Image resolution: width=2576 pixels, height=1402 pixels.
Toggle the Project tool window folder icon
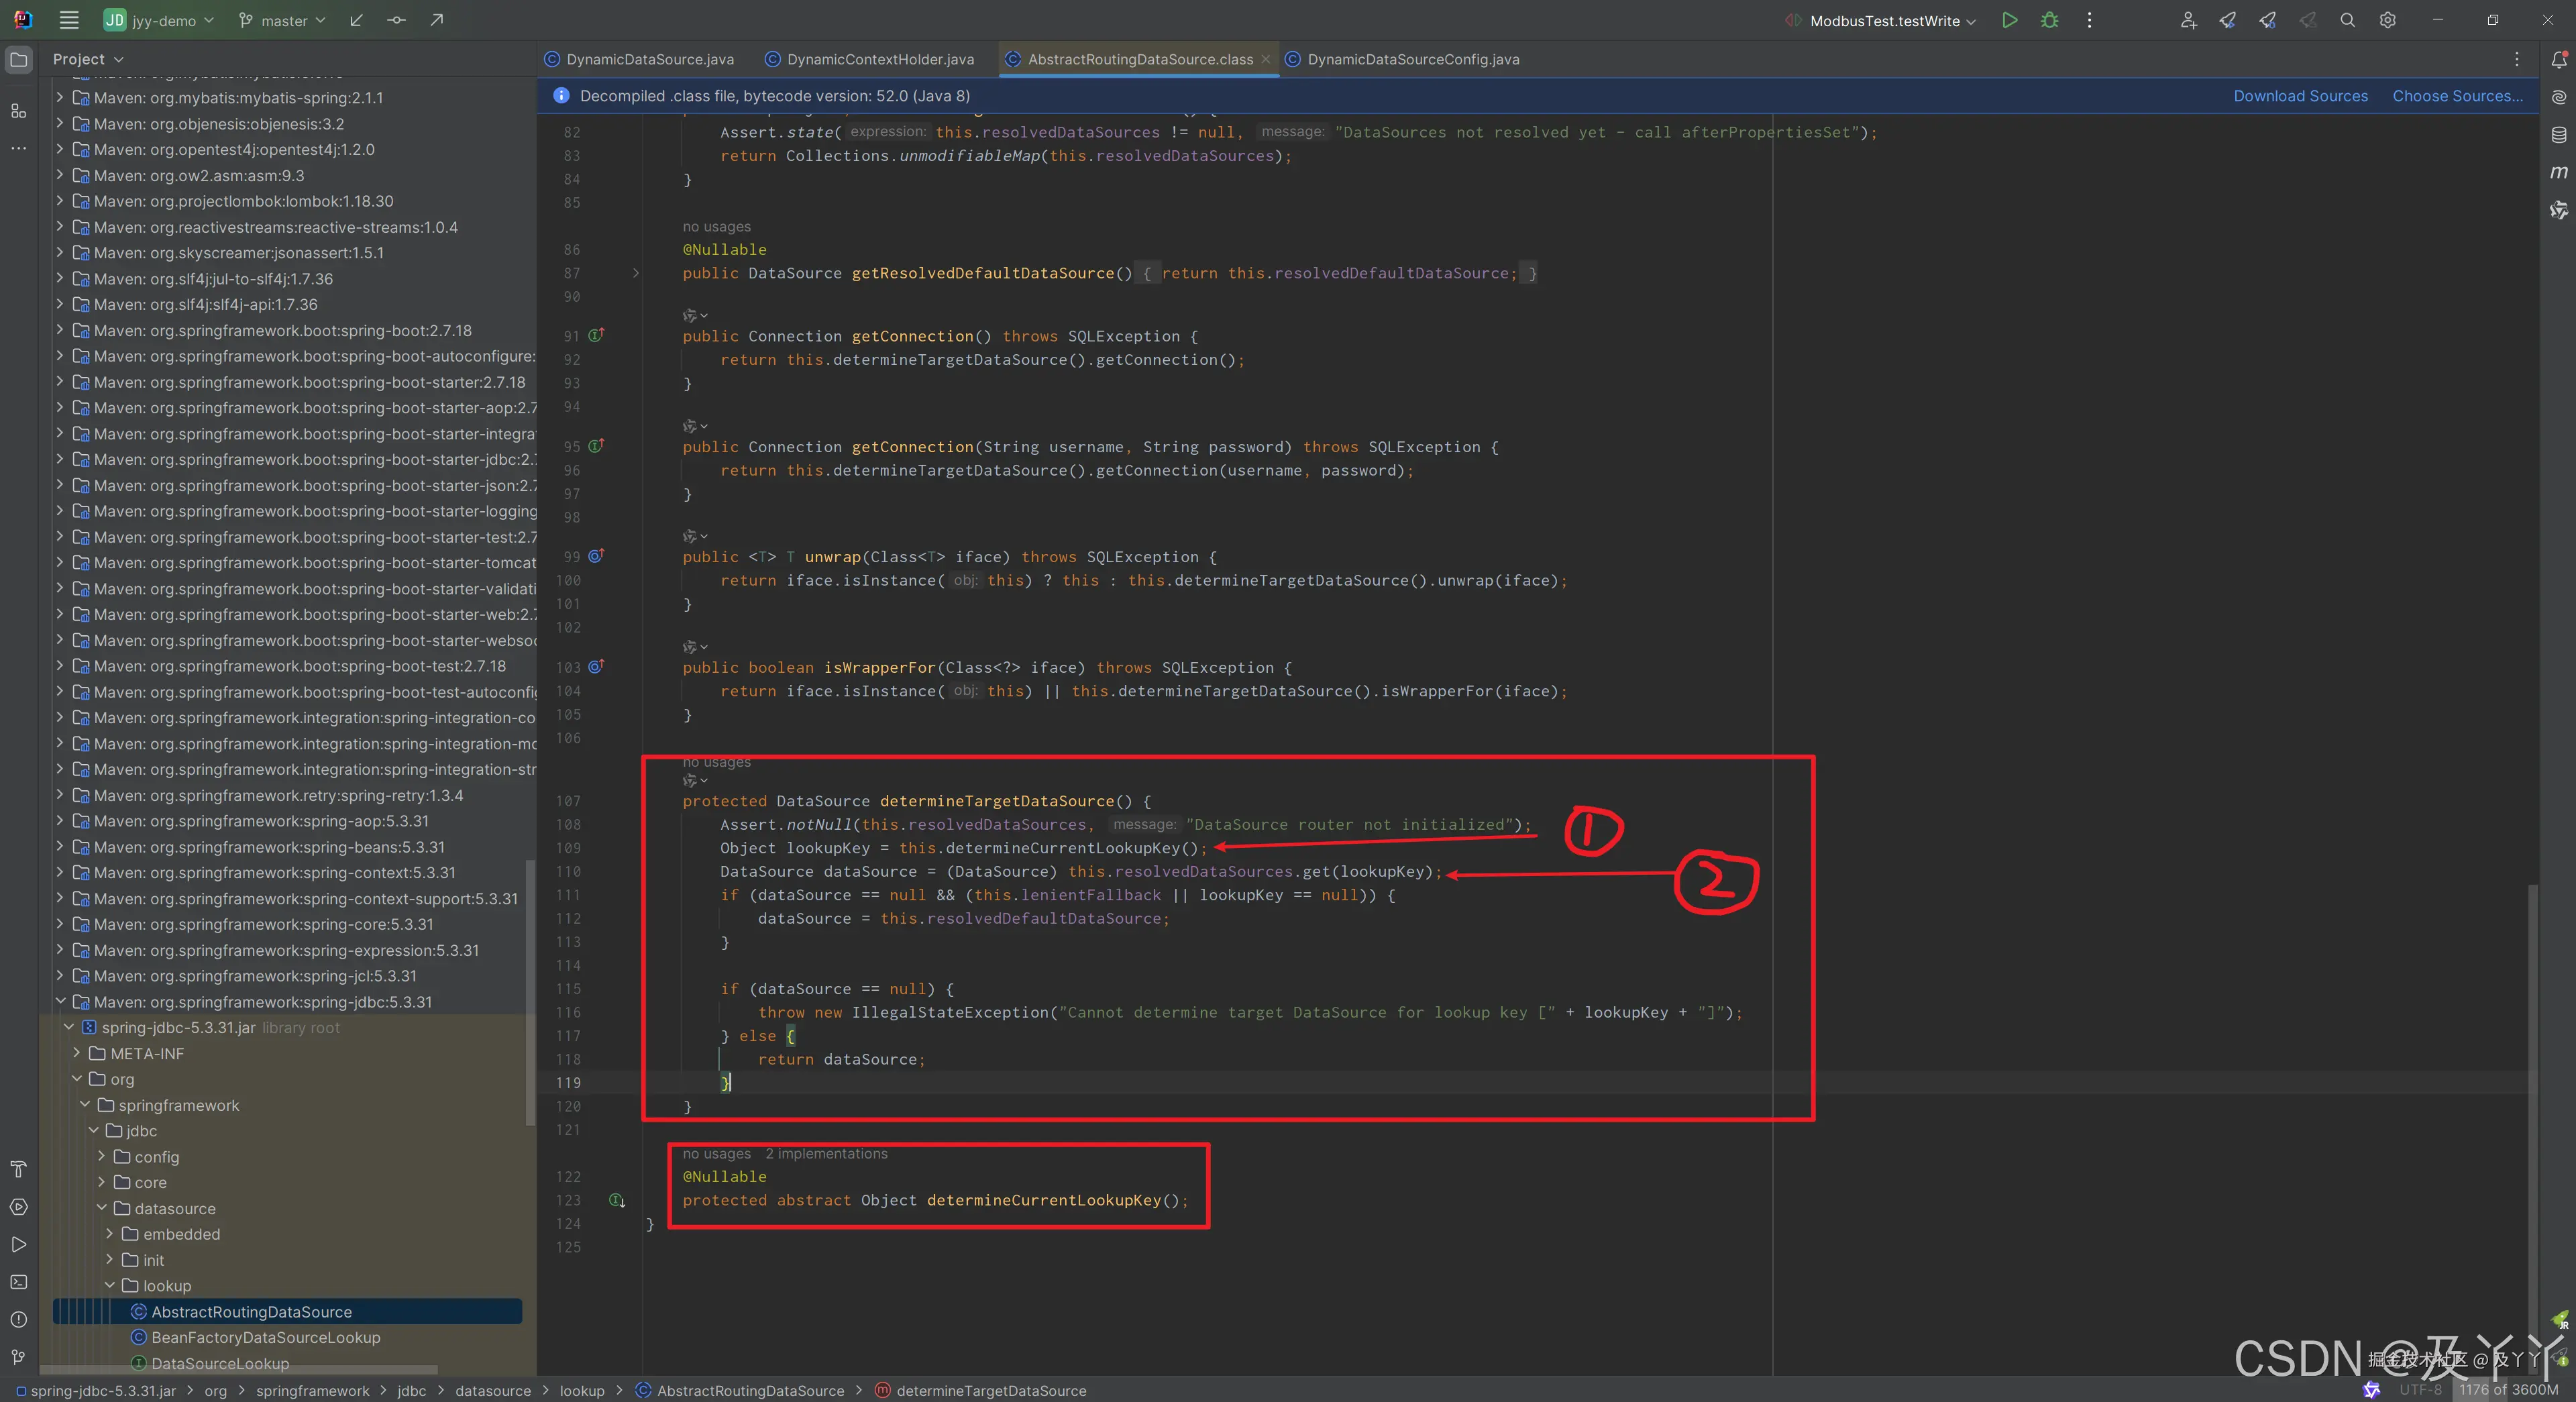tap(18, 59)
